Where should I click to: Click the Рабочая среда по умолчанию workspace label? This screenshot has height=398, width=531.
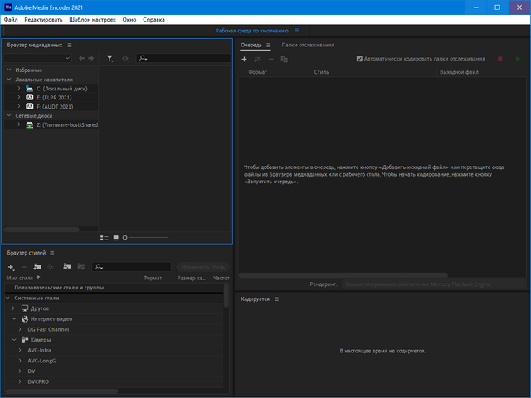pyautogui.click(x=252, y=30)
